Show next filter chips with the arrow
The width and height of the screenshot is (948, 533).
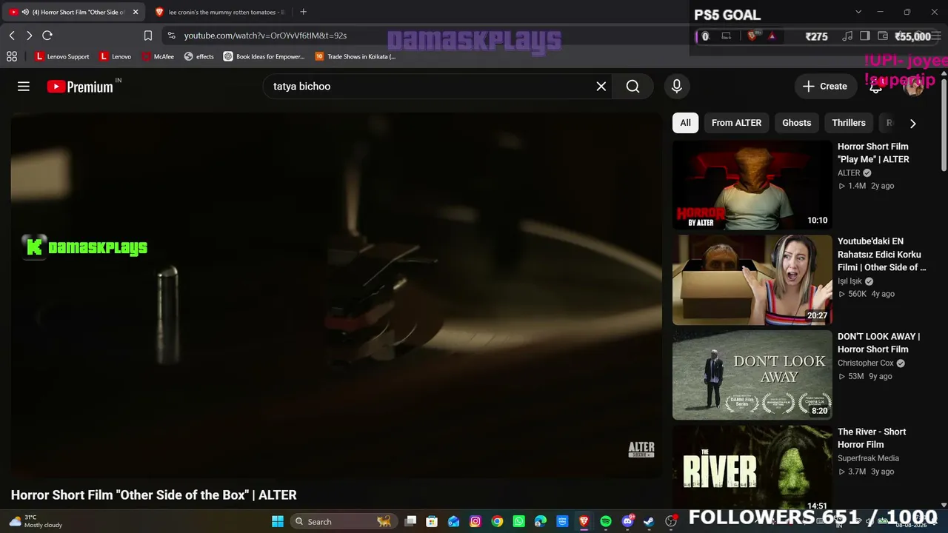pyautogui.click(x=912, y=124)
